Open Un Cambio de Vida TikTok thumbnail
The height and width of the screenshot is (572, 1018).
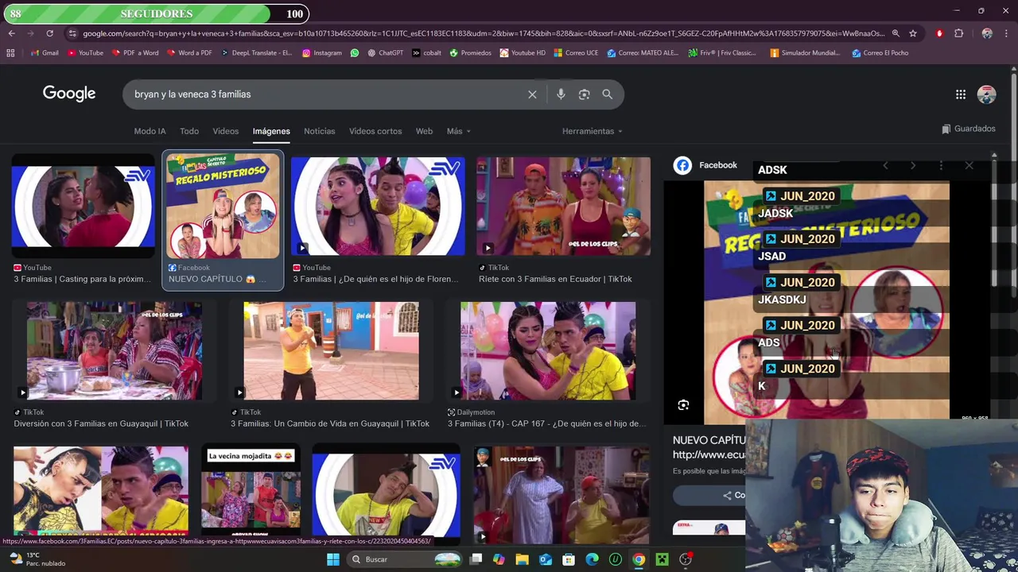pyautogui.click(x=331, y=350)
